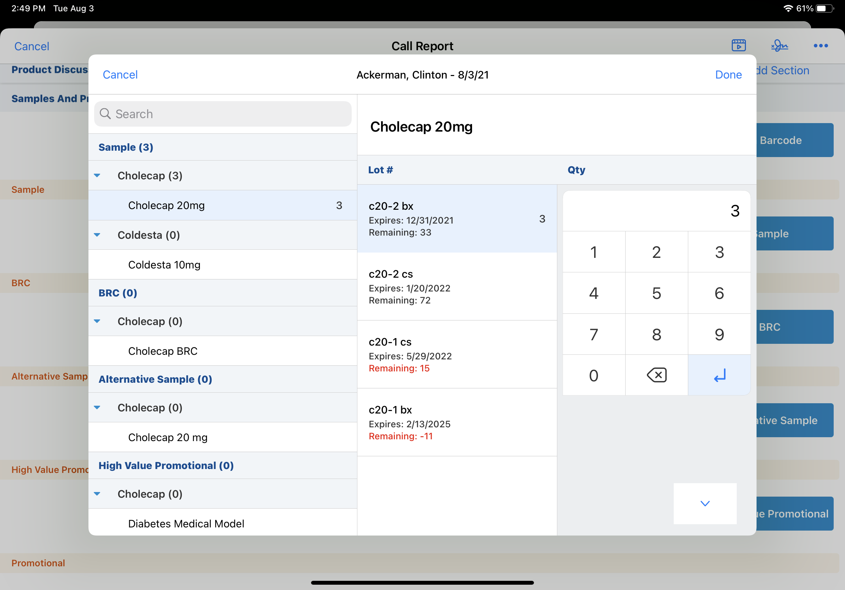Click the search magnifier icon

(x=105, y=114)
